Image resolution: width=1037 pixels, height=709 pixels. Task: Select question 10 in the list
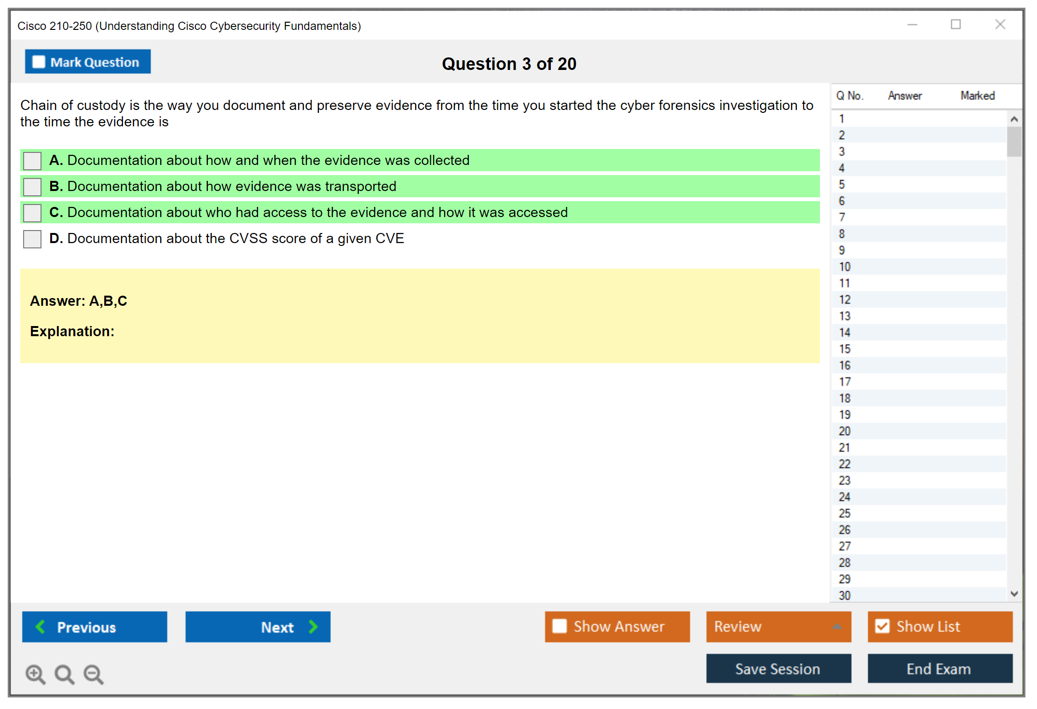pos(845,267)
